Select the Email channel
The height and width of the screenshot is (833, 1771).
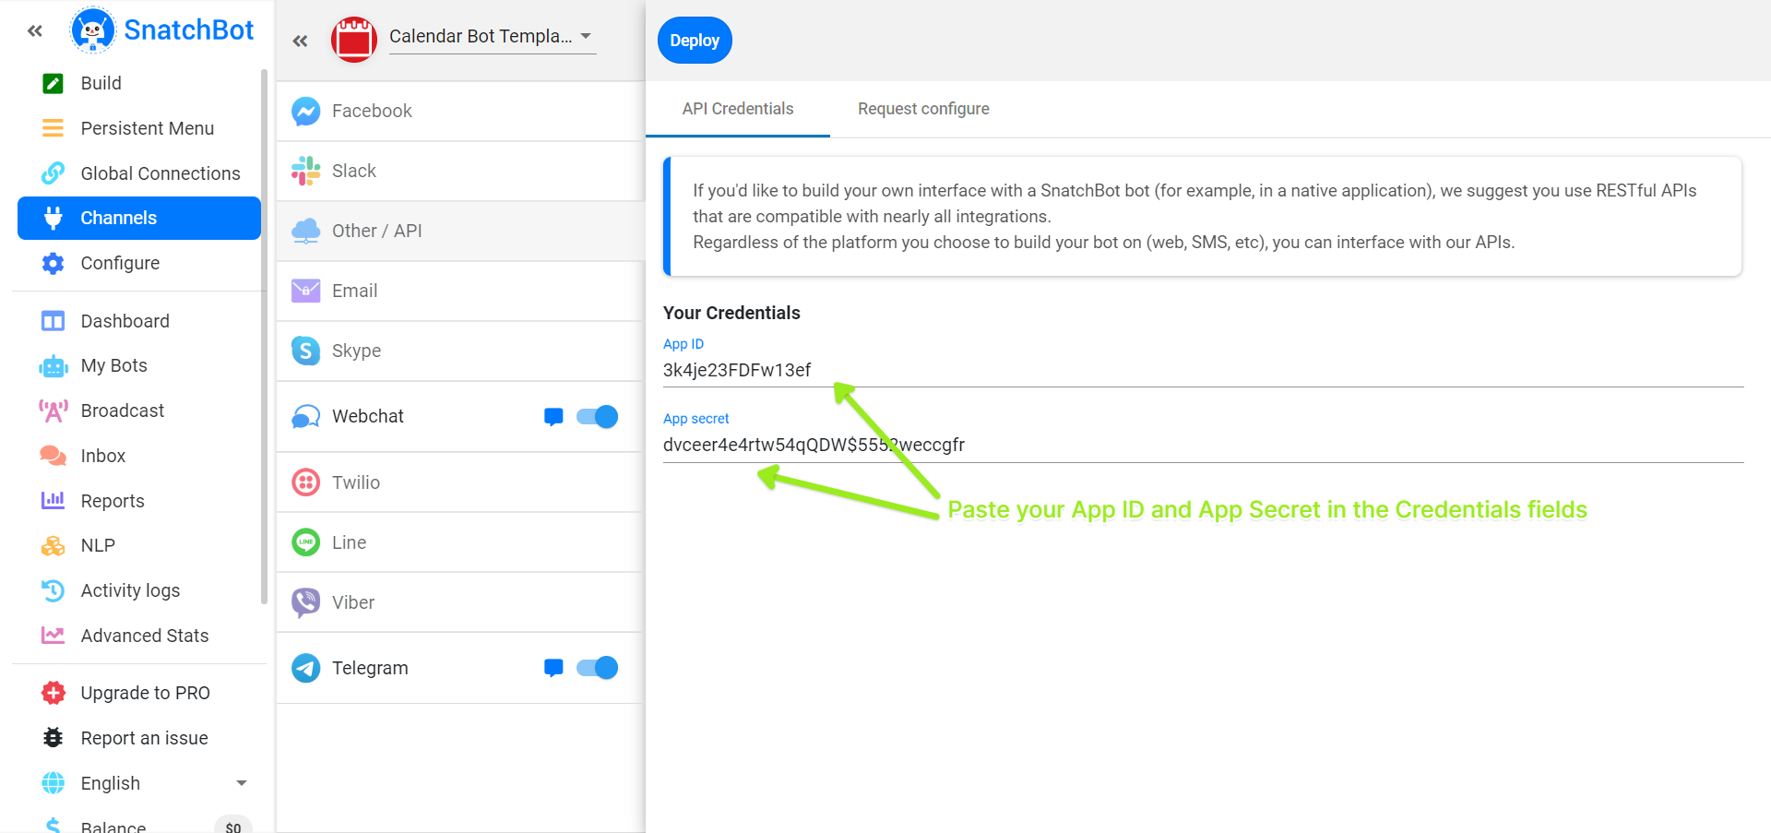click(460, 291)
